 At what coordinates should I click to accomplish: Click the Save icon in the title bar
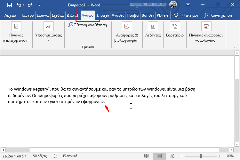click(x=10, y=5)
